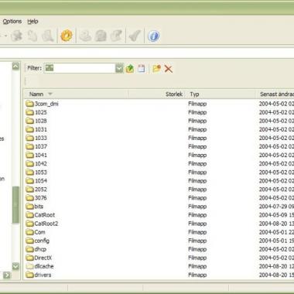This screenshot has height=294, width=294.
Task: Click the notepad icon beside the up-folder icon
Action: click(141, 68)
